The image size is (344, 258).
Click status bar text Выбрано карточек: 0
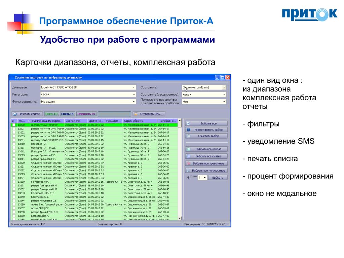click(110, 224)
